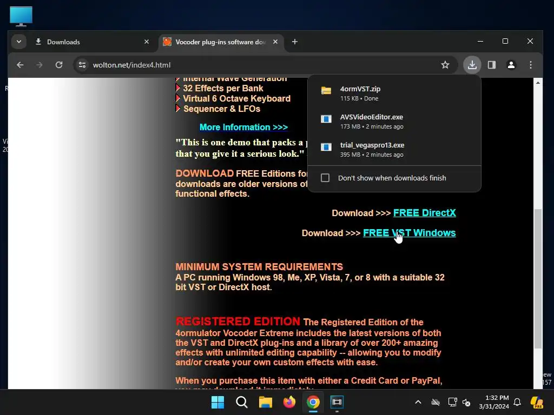Screen dimensions: 554x415
Task: Open clock showing 1:32 PM
Action: pos(494,402)
